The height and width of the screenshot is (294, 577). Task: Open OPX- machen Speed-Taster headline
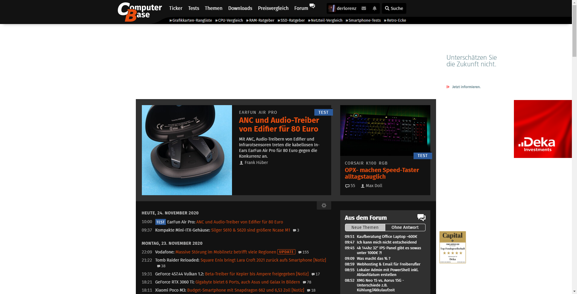382,173
